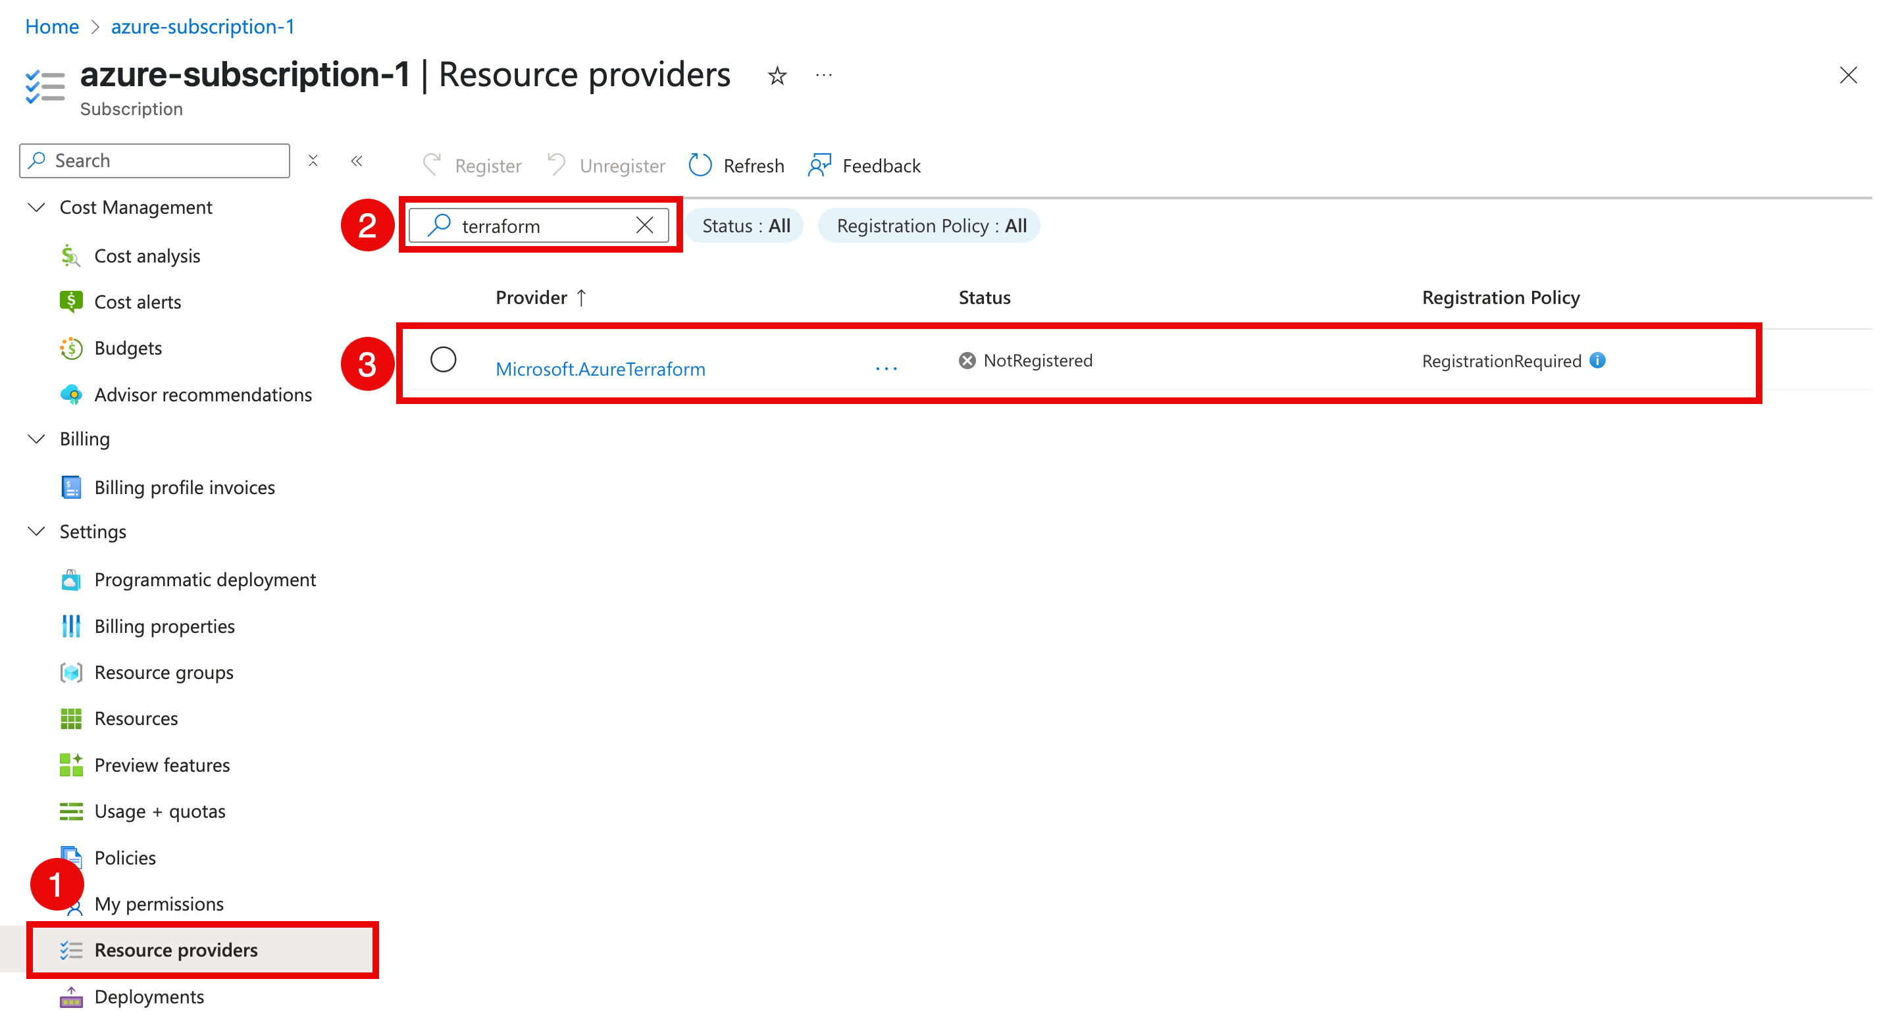Sort by the Provider column
This screenshot has width=1898, height=1029.
click(540, 297)
